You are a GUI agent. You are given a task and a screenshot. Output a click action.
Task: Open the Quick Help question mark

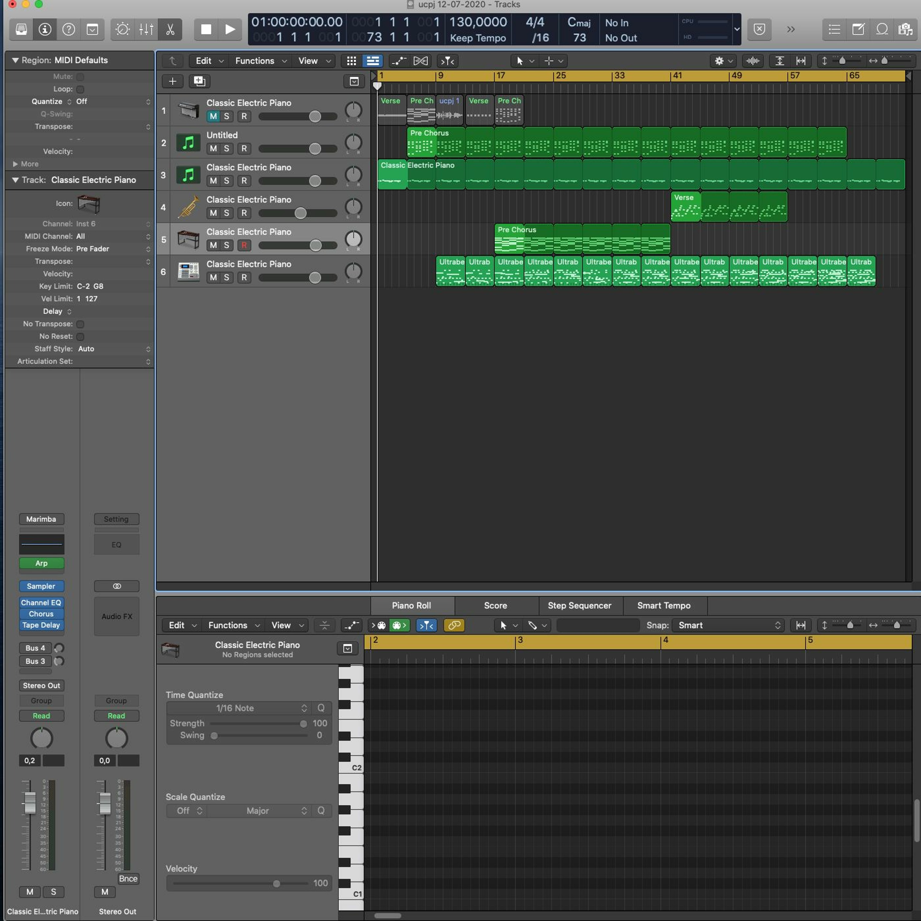(69, 29)
